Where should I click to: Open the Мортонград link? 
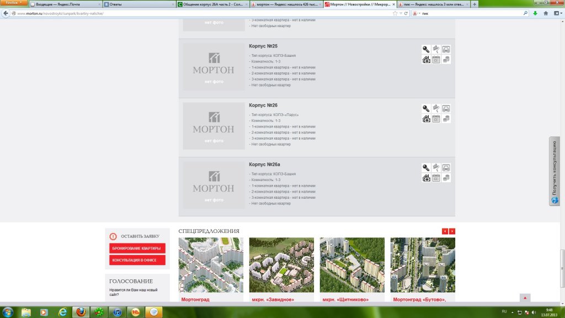click(195, 299)
